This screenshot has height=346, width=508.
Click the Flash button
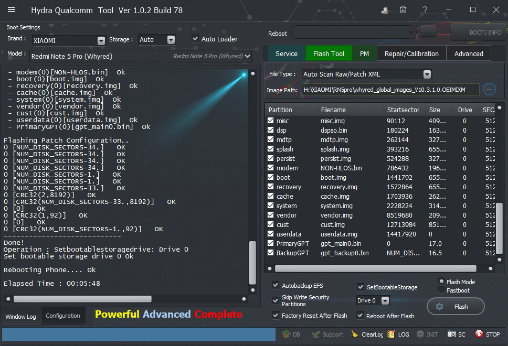pyautogui.click(x=456, y=307)
